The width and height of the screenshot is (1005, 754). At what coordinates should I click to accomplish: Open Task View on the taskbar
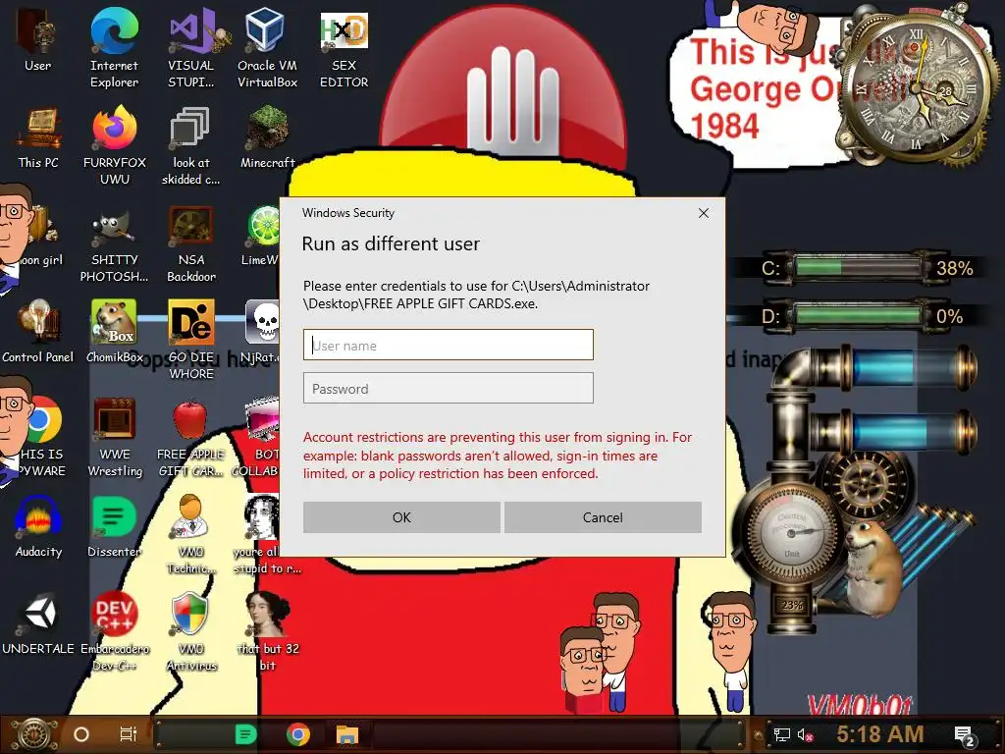click(x=129, y=734)
